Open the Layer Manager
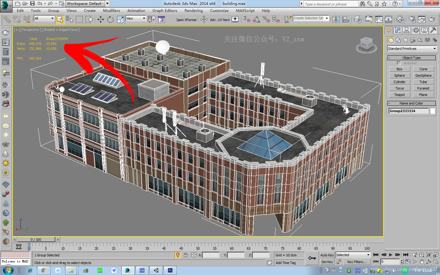The width and height of the screenshot is (440, 275). tap(358, 20)
